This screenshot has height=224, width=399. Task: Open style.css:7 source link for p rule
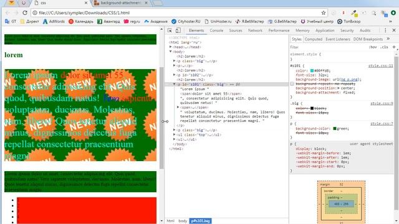(x=382, y=124)
